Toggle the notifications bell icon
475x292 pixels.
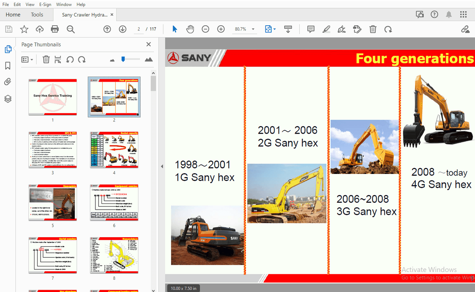tap(449, 14)
